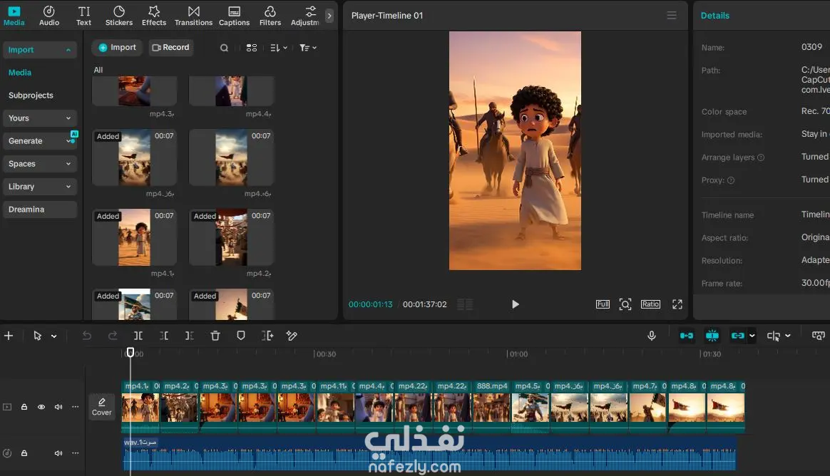This screenshot has width=830, height=476.
Task: Mute the audio track speaker icon
Action: tap(58, 452)
